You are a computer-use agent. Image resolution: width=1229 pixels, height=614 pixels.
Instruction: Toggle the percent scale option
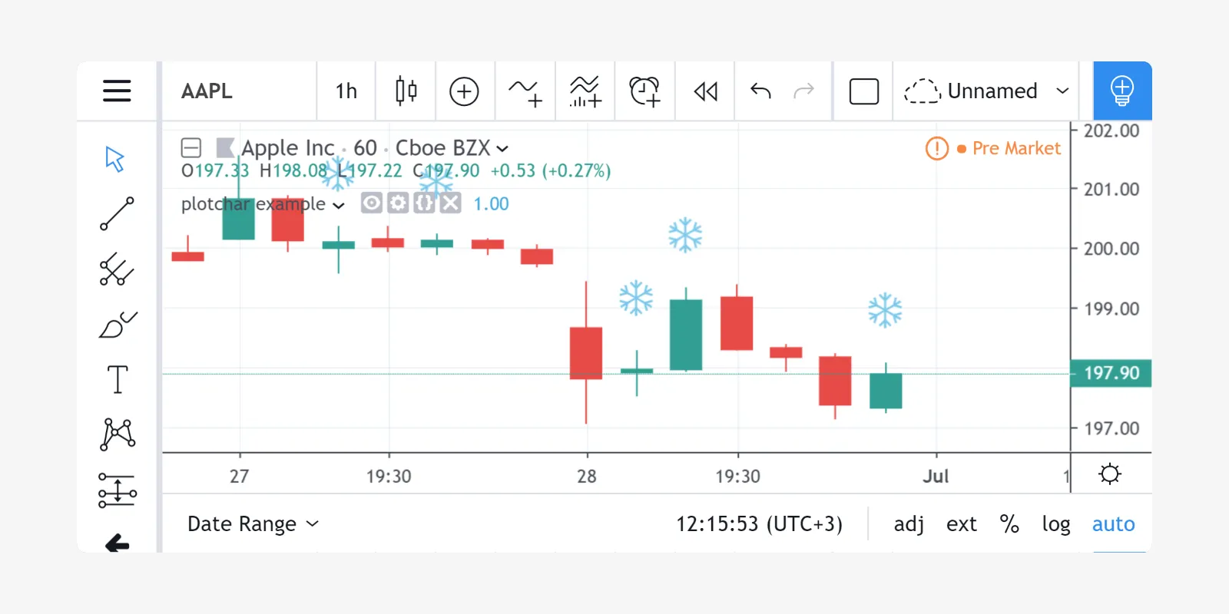(x=1009, y=524)
